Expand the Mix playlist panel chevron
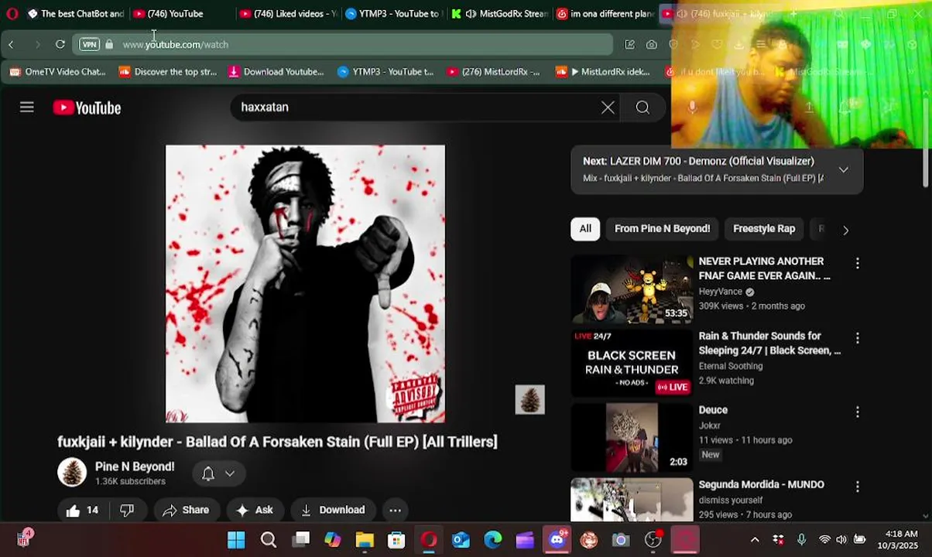This screenshot has width=932, height=557. (843, 169)
